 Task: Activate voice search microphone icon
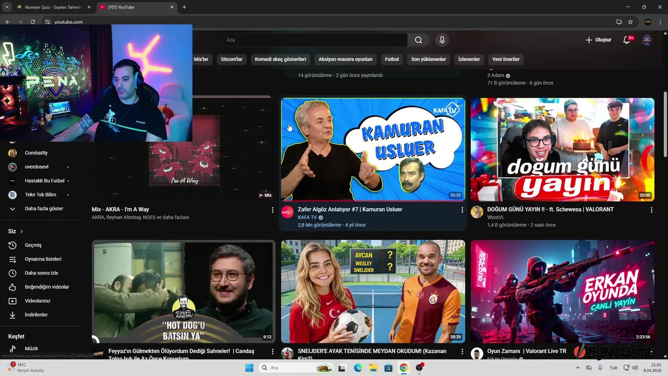click(442, 40)
